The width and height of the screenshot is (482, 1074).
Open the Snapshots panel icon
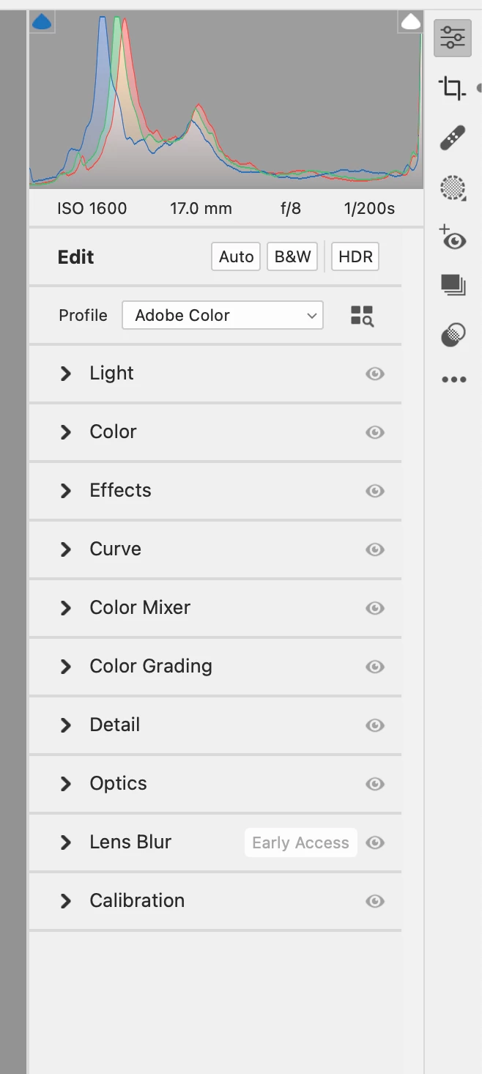453,285
